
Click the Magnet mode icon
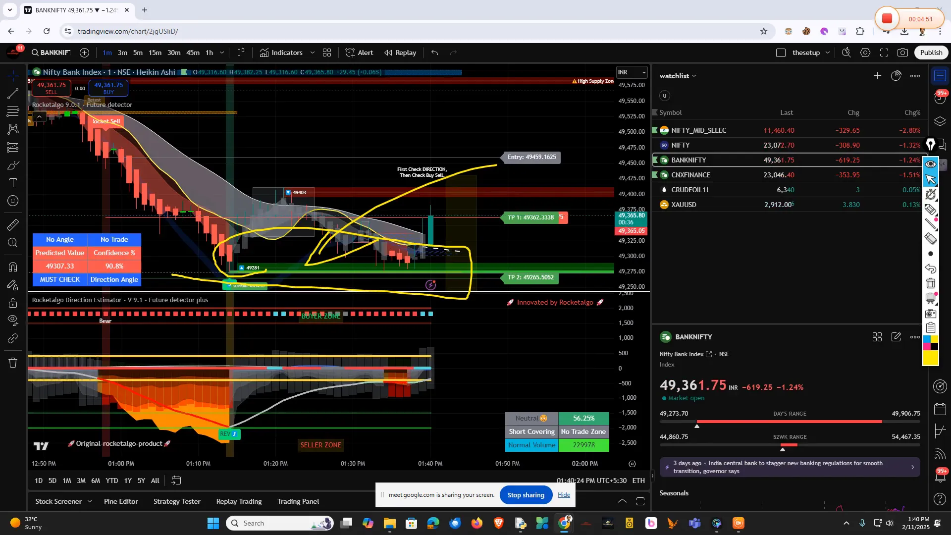(13, 267)
